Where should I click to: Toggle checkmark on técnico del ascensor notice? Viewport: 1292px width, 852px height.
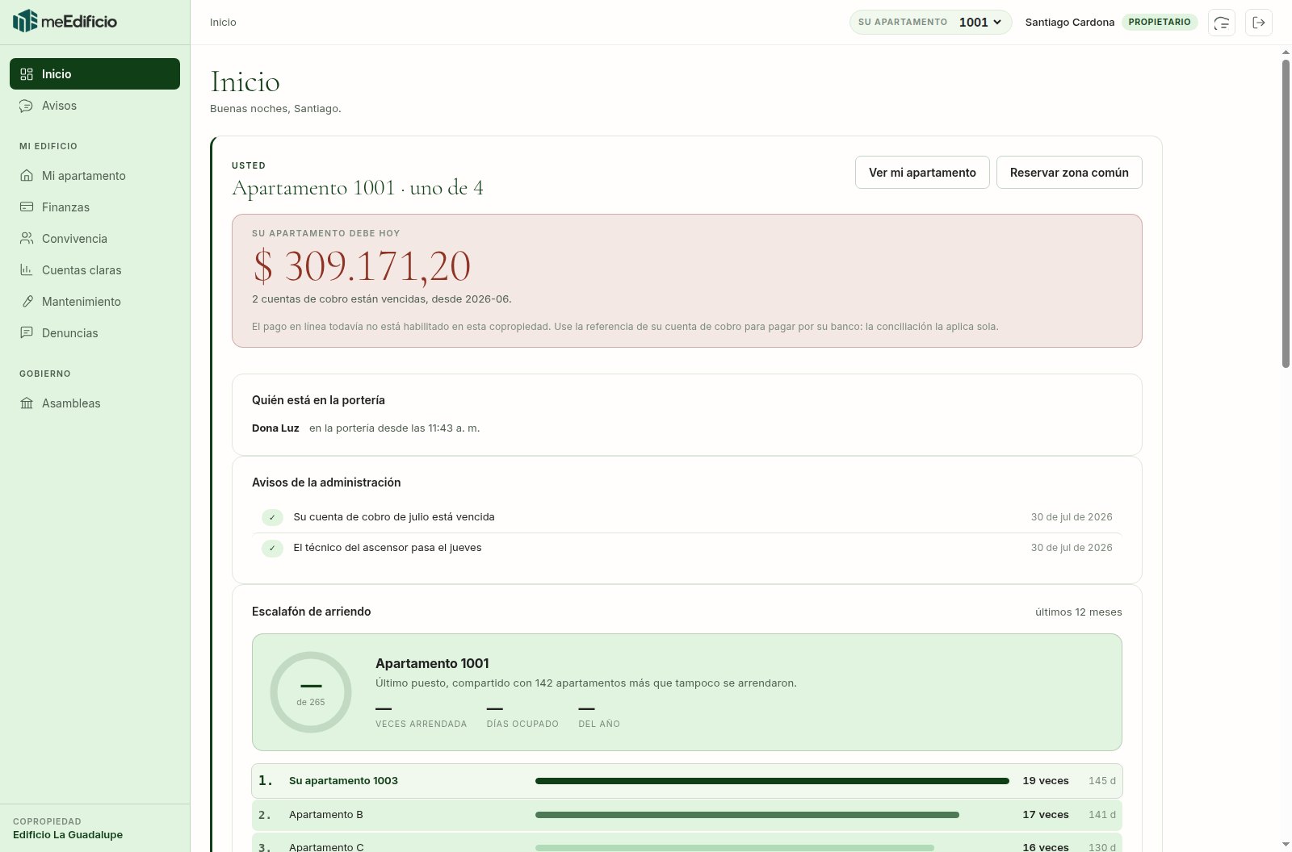pyautogui.click(x=272, y=548)
